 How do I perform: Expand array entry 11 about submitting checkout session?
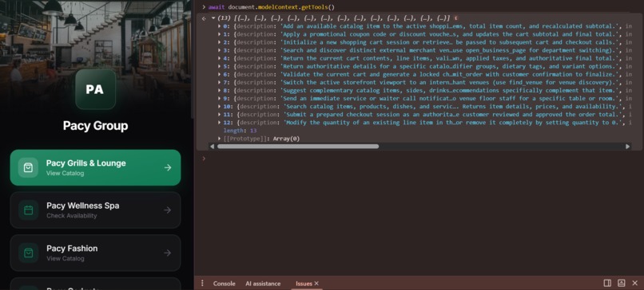click(x=220, y=115)
